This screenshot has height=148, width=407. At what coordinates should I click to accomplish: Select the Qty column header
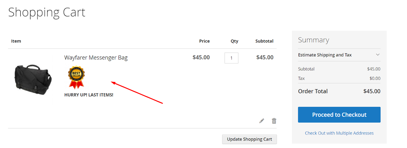point(234,41)
